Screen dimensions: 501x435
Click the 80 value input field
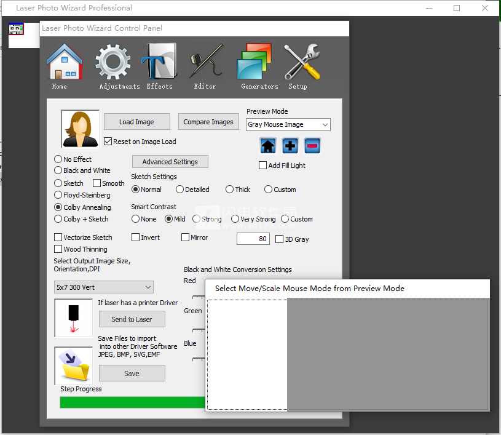tap(253, 239)
